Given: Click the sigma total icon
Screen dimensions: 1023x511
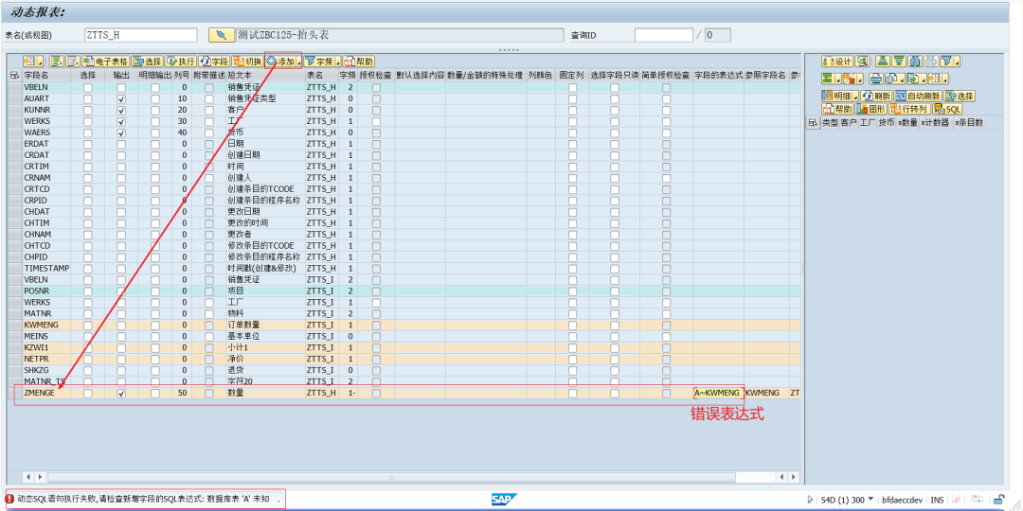Looking at the screenshot, I should 828,79.
